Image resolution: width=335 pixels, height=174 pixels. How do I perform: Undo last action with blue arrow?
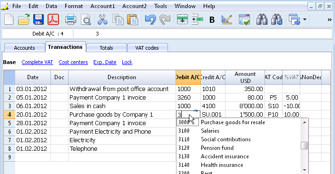[x=150, y=19]
